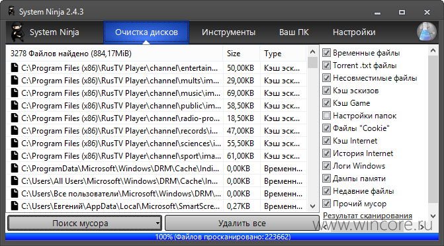The image size is (444, 246).
Task: Click file icon of sport channel row
Action: (15, 155)
